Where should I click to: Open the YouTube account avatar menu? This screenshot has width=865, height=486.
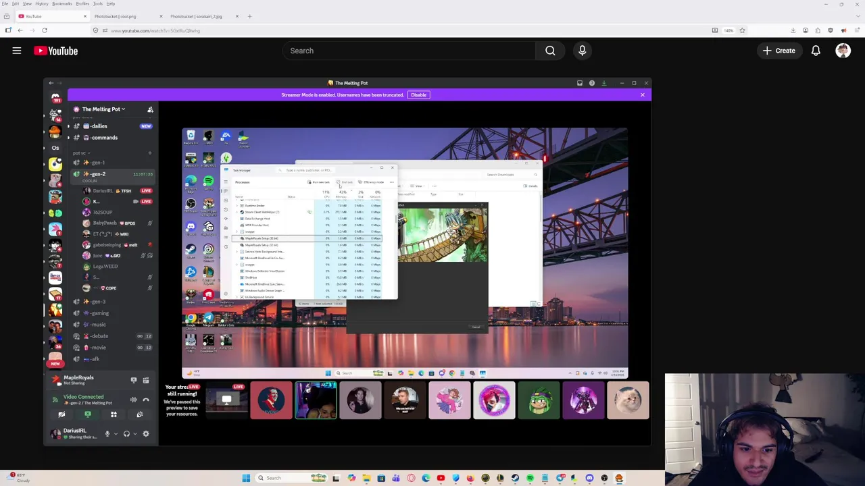point(843,51)
